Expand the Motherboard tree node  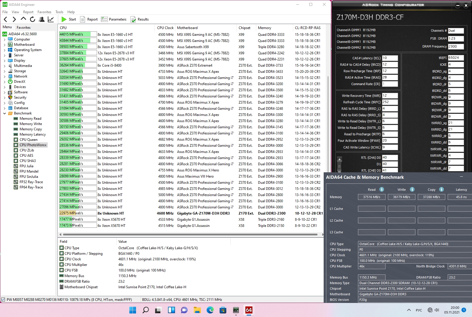(x=4, y=45)
